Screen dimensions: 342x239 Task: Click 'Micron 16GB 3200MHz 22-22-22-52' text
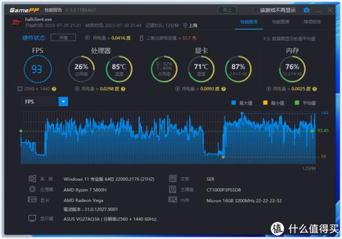[244, 201]
